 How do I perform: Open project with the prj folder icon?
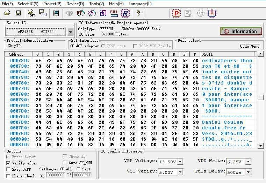tap(32, 13)
